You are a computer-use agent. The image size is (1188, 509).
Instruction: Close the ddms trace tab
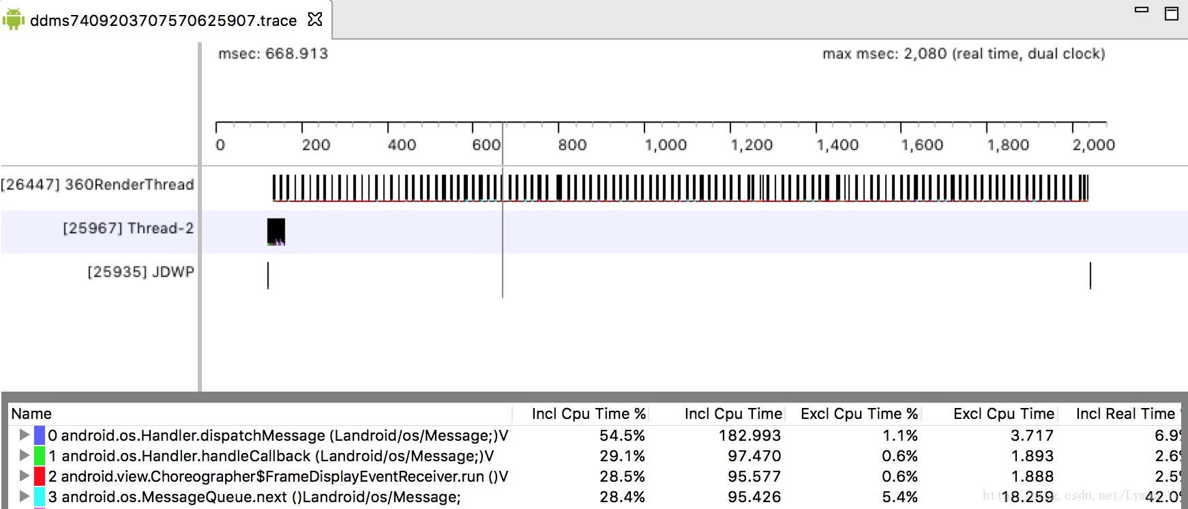click(x=315, y=19)
